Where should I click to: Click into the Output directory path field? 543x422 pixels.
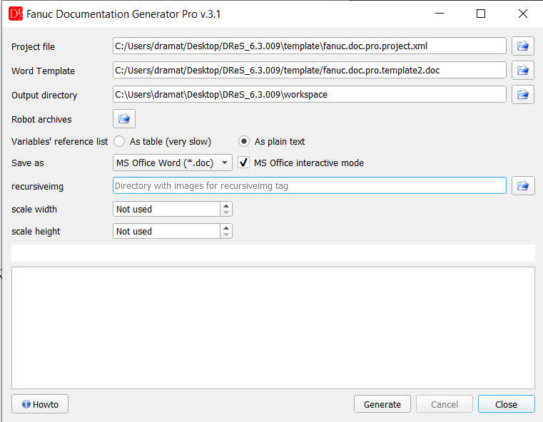click(x=309, y=94)
